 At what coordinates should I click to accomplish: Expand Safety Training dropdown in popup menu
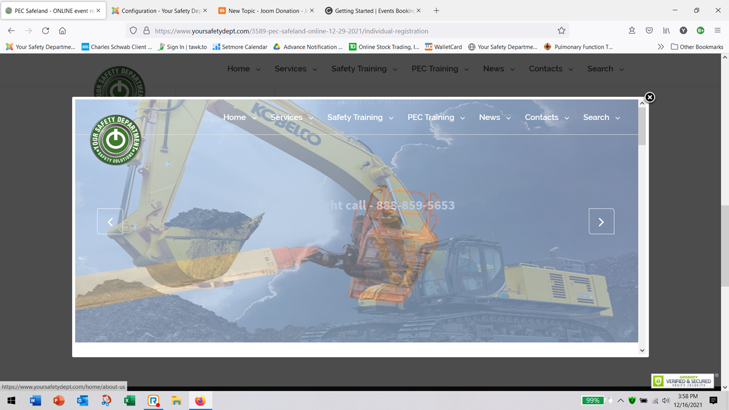360,117
